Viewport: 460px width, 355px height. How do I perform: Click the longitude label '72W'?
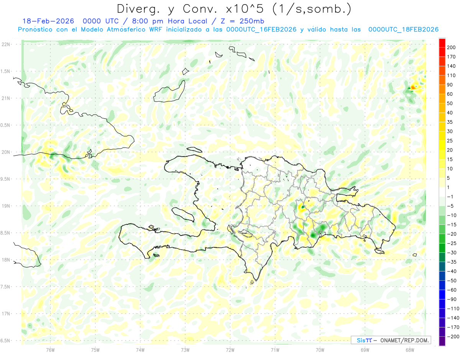230,350
